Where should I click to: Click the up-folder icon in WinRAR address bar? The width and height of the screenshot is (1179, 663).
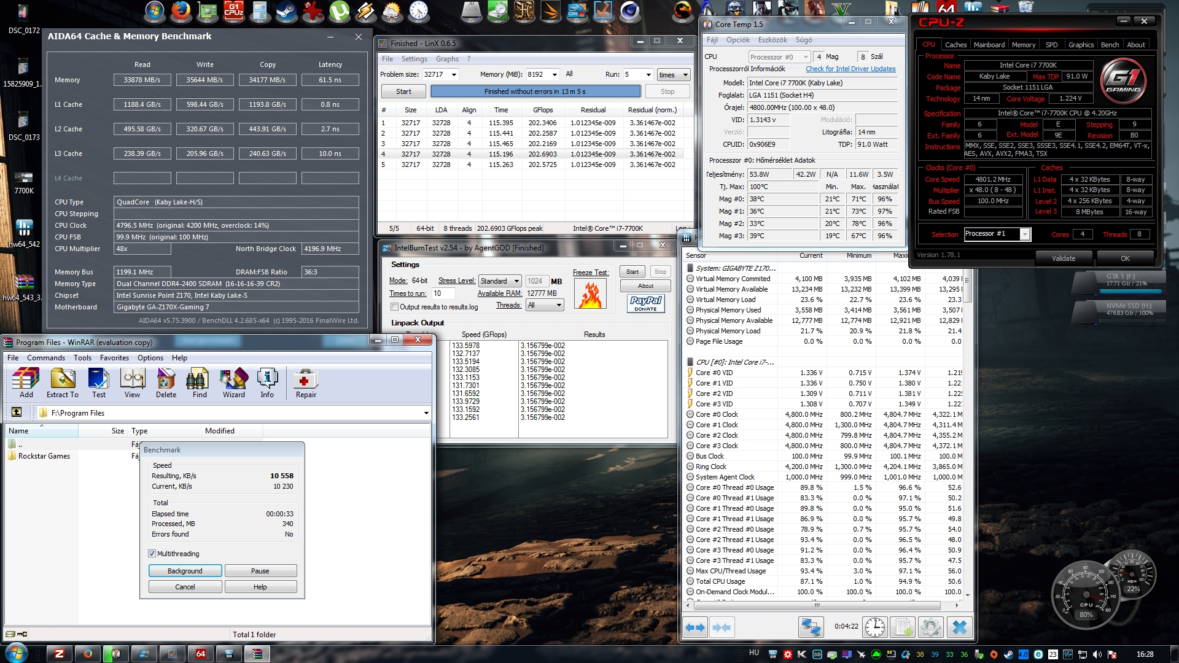point(17,413)
